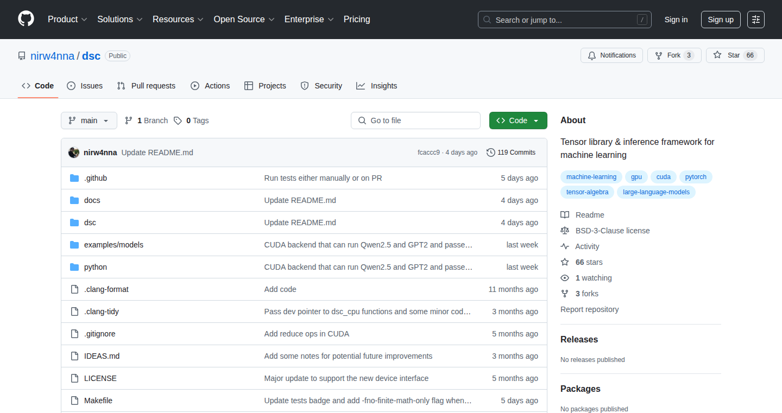Click the dsc folder icon

click(x=74, y=223)
